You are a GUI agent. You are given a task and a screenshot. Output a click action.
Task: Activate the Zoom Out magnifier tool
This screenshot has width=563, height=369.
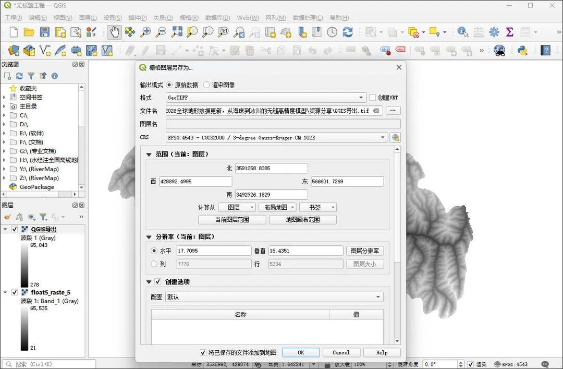pyautogui.click(x=161, y=32)
